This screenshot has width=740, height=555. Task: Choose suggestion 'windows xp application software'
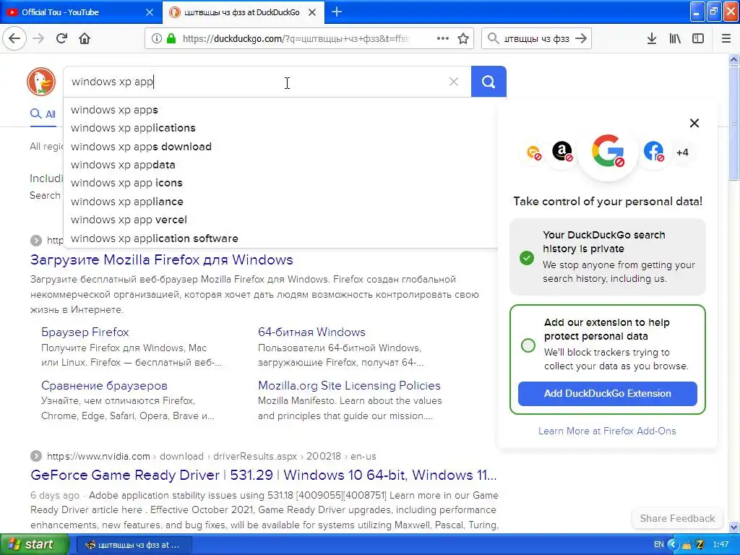[x=280, y=238]
